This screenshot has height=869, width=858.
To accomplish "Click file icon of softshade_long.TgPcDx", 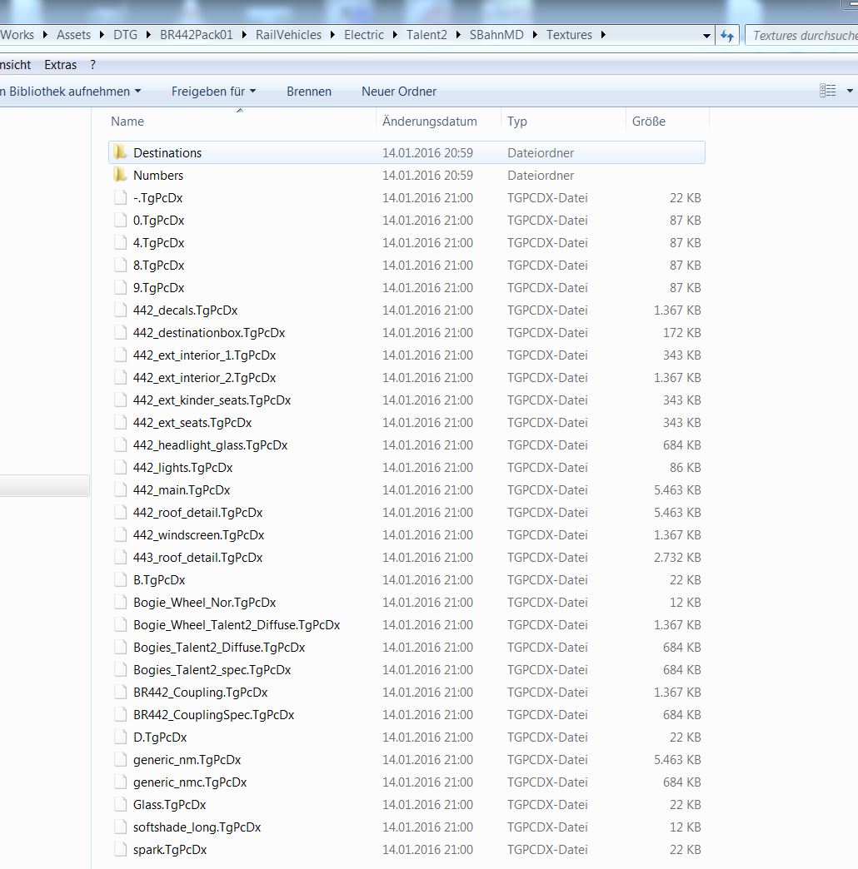I will point(120,827).
